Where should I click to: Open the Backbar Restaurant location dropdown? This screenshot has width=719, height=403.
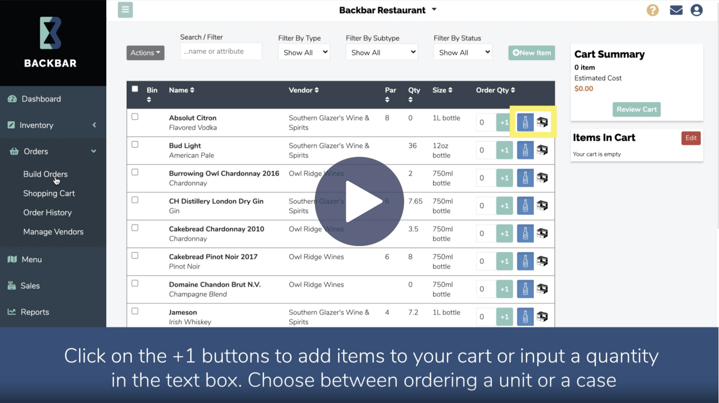[388, 10]
